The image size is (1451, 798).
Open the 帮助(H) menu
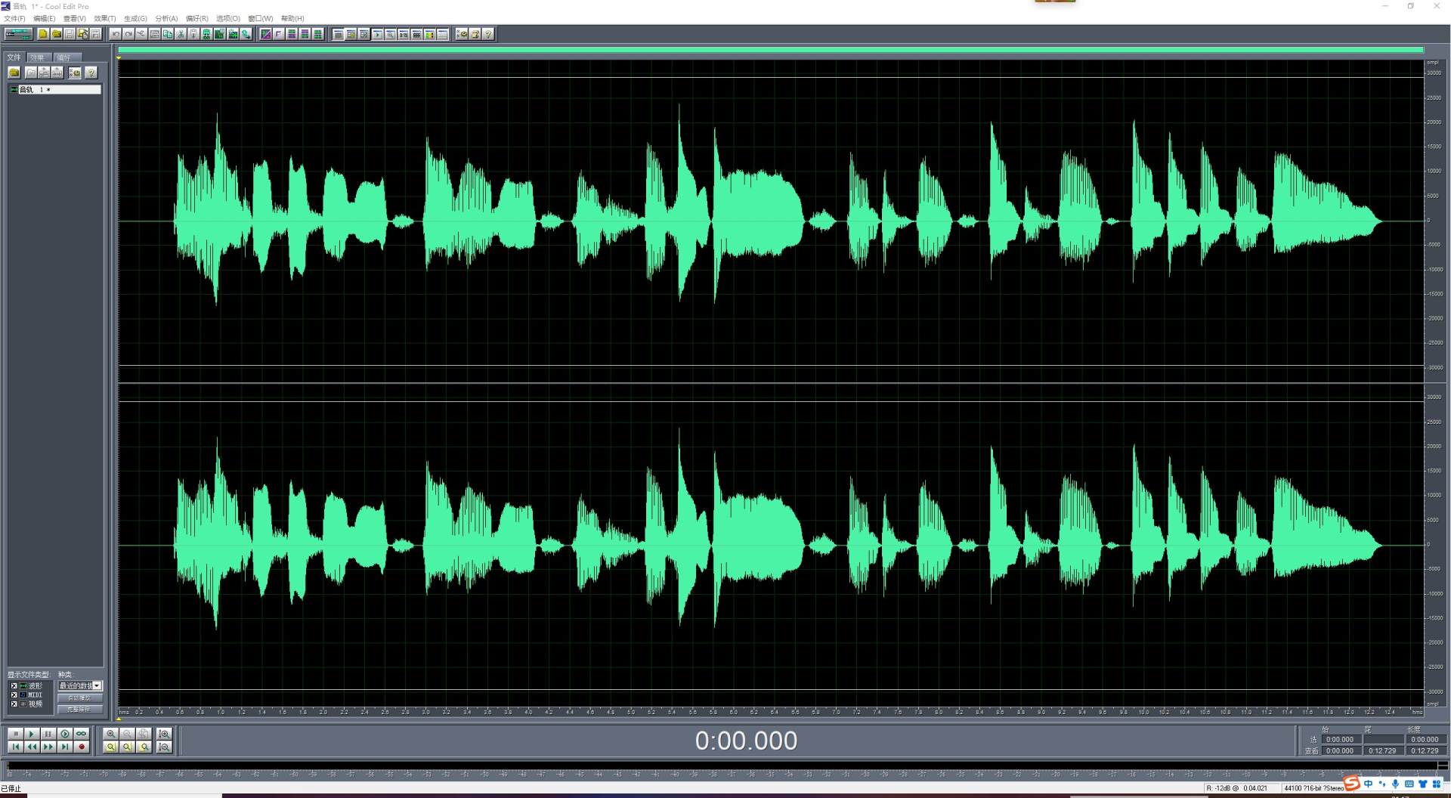click(x=292, y=18)
